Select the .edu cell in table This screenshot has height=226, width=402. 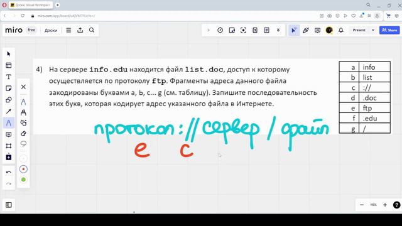point(374,118)
